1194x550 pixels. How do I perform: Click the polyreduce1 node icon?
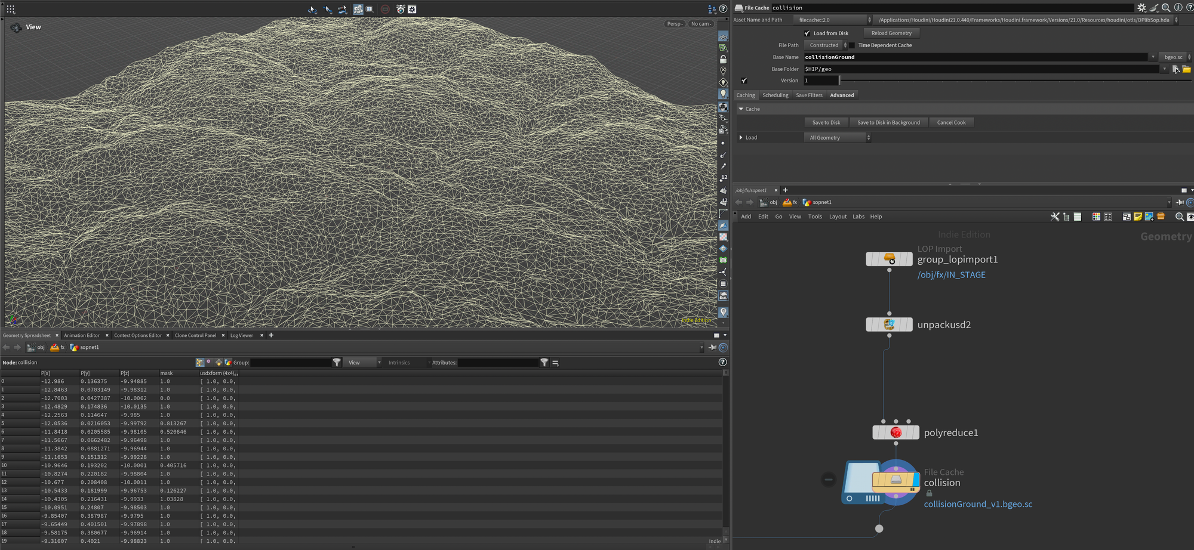pyautogui.click(x=895, y=432)
